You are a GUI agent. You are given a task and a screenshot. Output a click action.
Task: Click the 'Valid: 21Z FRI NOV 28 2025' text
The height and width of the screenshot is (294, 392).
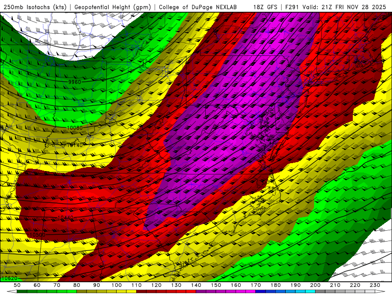[x=344, y=7]
